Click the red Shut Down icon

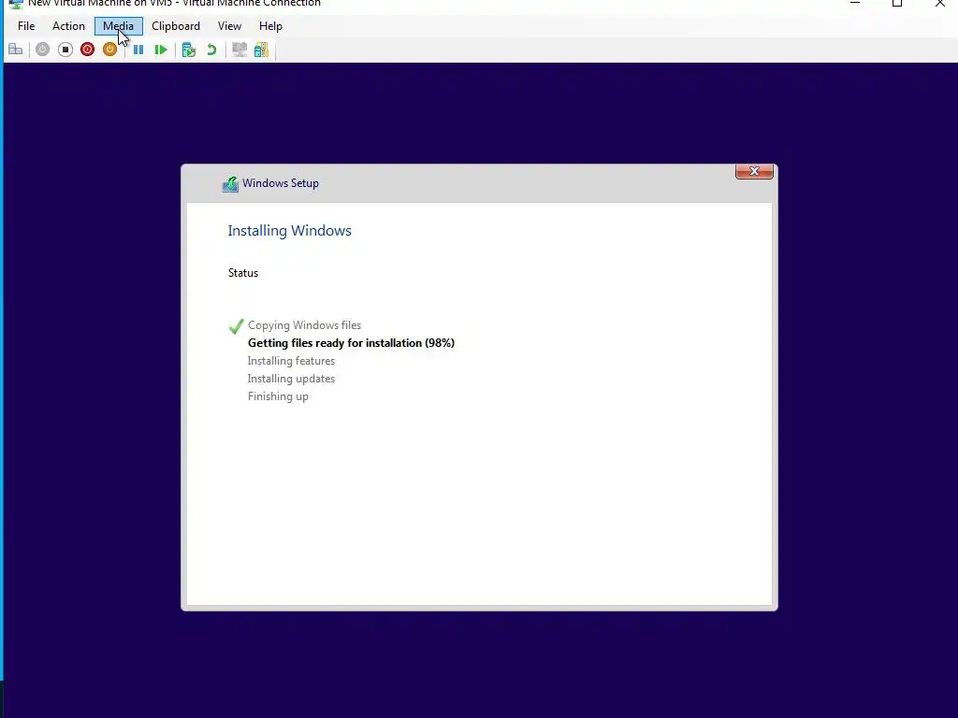pyautogui.click(x=87, y=50)
